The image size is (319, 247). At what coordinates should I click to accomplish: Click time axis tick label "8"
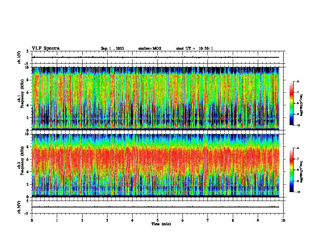233,220
